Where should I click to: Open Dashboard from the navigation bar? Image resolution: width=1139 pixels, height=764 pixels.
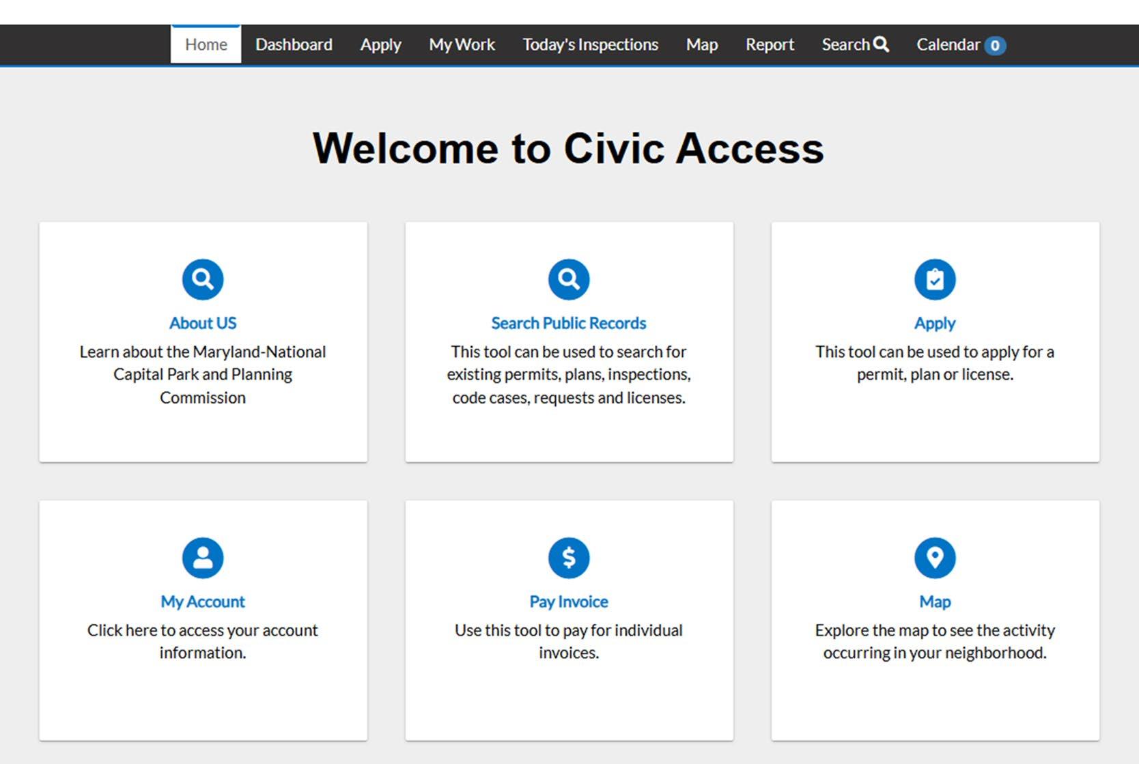(294, 44)
